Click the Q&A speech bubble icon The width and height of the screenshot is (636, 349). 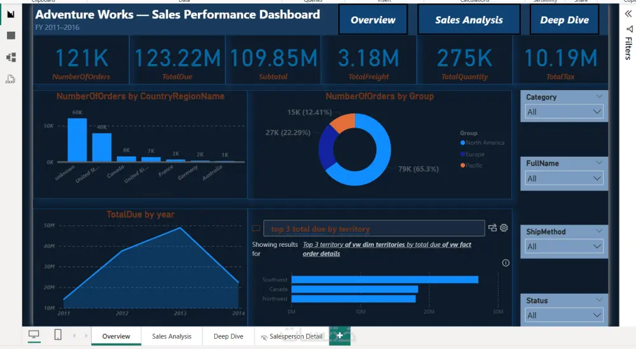point(256,228)
